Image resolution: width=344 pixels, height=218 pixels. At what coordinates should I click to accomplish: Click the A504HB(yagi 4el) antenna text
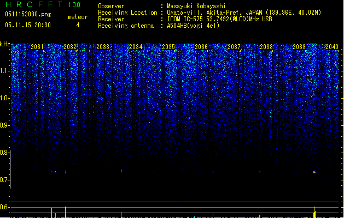(x=193, y=26)
